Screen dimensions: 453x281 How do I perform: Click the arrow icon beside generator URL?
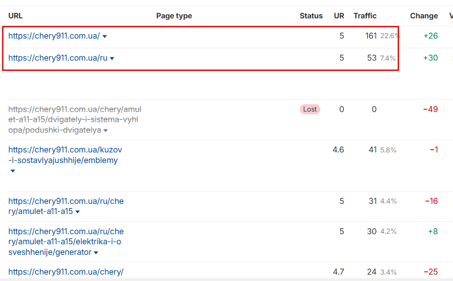coord(95,253)
